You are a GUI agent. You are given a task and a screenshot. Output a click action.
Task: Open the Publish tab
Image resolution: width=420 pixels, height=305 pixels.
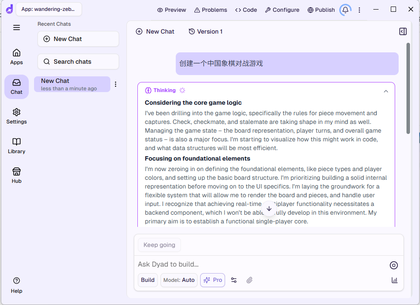coord(321,10)
